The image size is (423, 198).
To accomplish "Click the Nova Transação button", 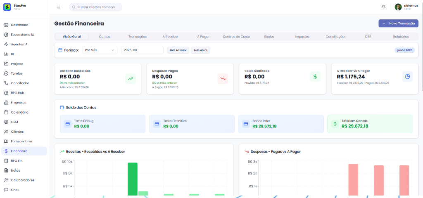I will pos(398,24).
